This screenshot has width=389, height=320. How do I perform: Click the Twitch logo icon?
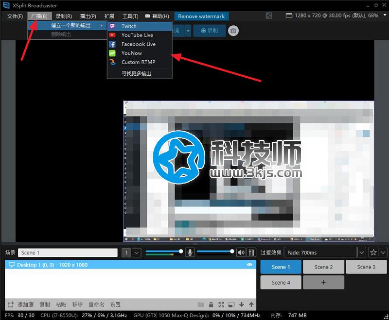point(112,26)
